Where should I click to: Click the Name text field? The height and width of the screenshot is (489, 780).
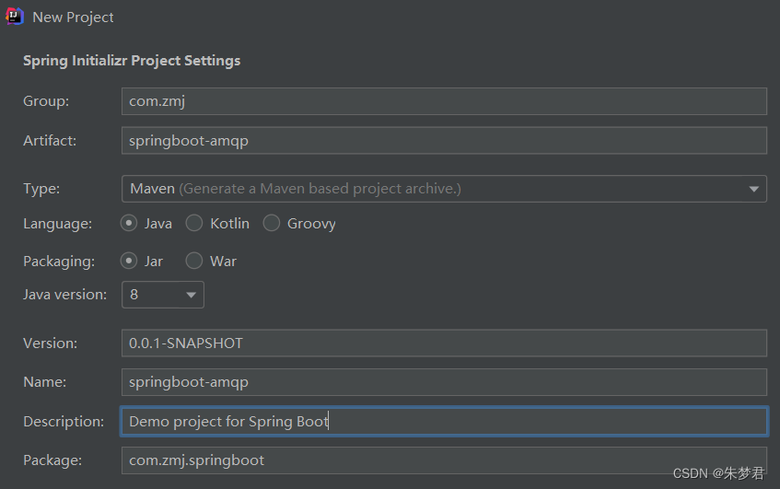tap(444, 381)
